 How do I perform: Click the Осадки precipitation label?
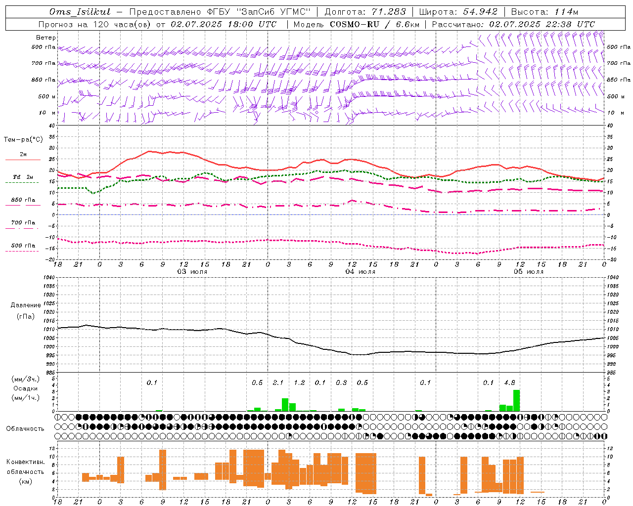[26, 388]
